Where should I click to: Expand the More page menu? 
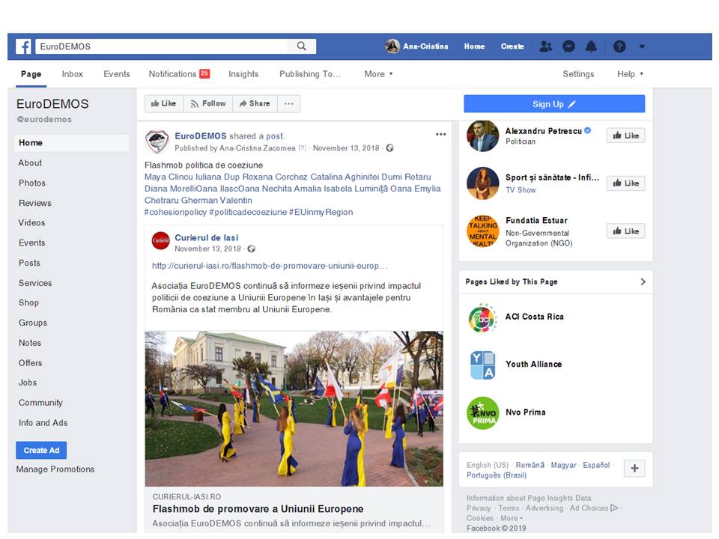[x=379, y=74]
